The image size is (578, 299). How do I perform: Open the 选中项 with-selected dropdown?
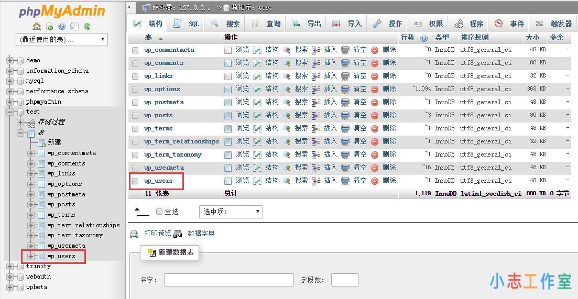[x=231, y=212]
